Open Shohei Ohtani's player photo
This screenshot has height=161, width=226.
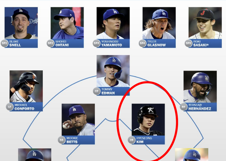[67, 23]
